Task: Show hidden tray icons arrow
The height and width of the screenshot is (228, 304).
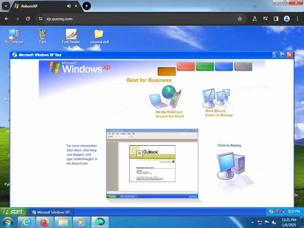Action: [x=252, y=222]
